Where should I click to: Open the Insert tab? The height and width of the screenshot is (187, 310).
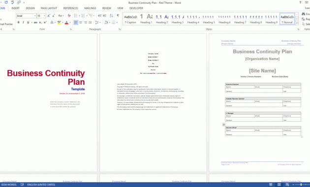coord(15,8)
